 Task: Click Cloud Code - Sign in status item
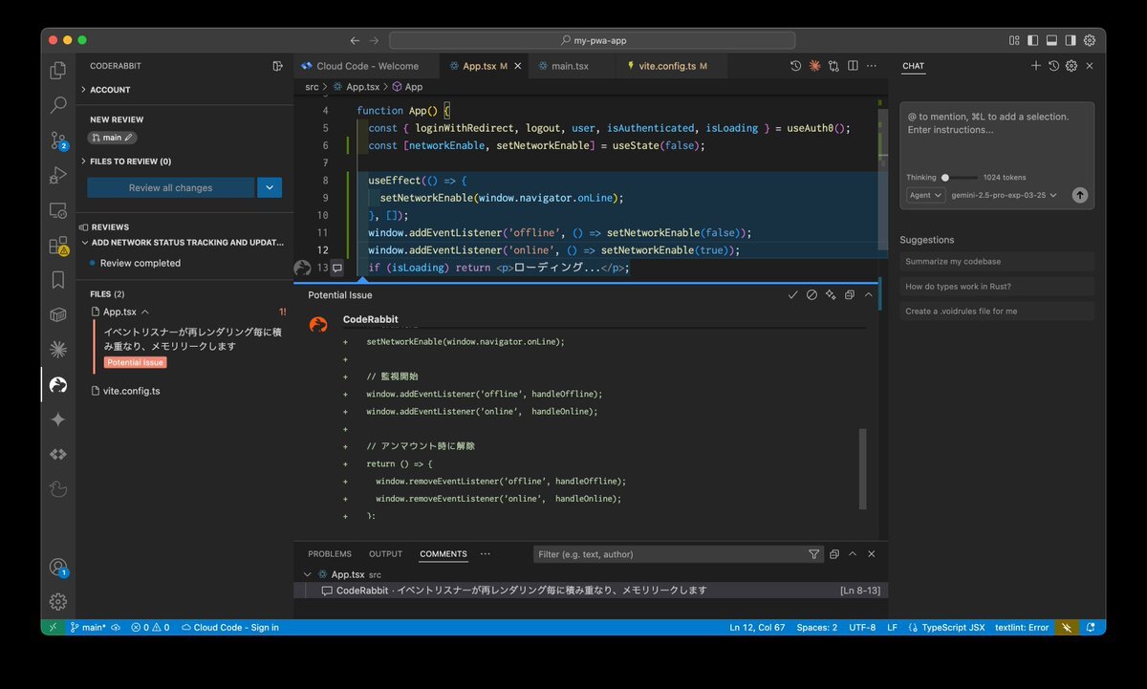pos(229,628)
